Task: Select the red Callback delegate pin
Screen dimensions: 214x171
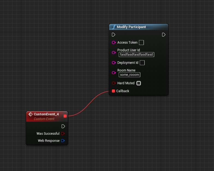Action: [114, 91]
